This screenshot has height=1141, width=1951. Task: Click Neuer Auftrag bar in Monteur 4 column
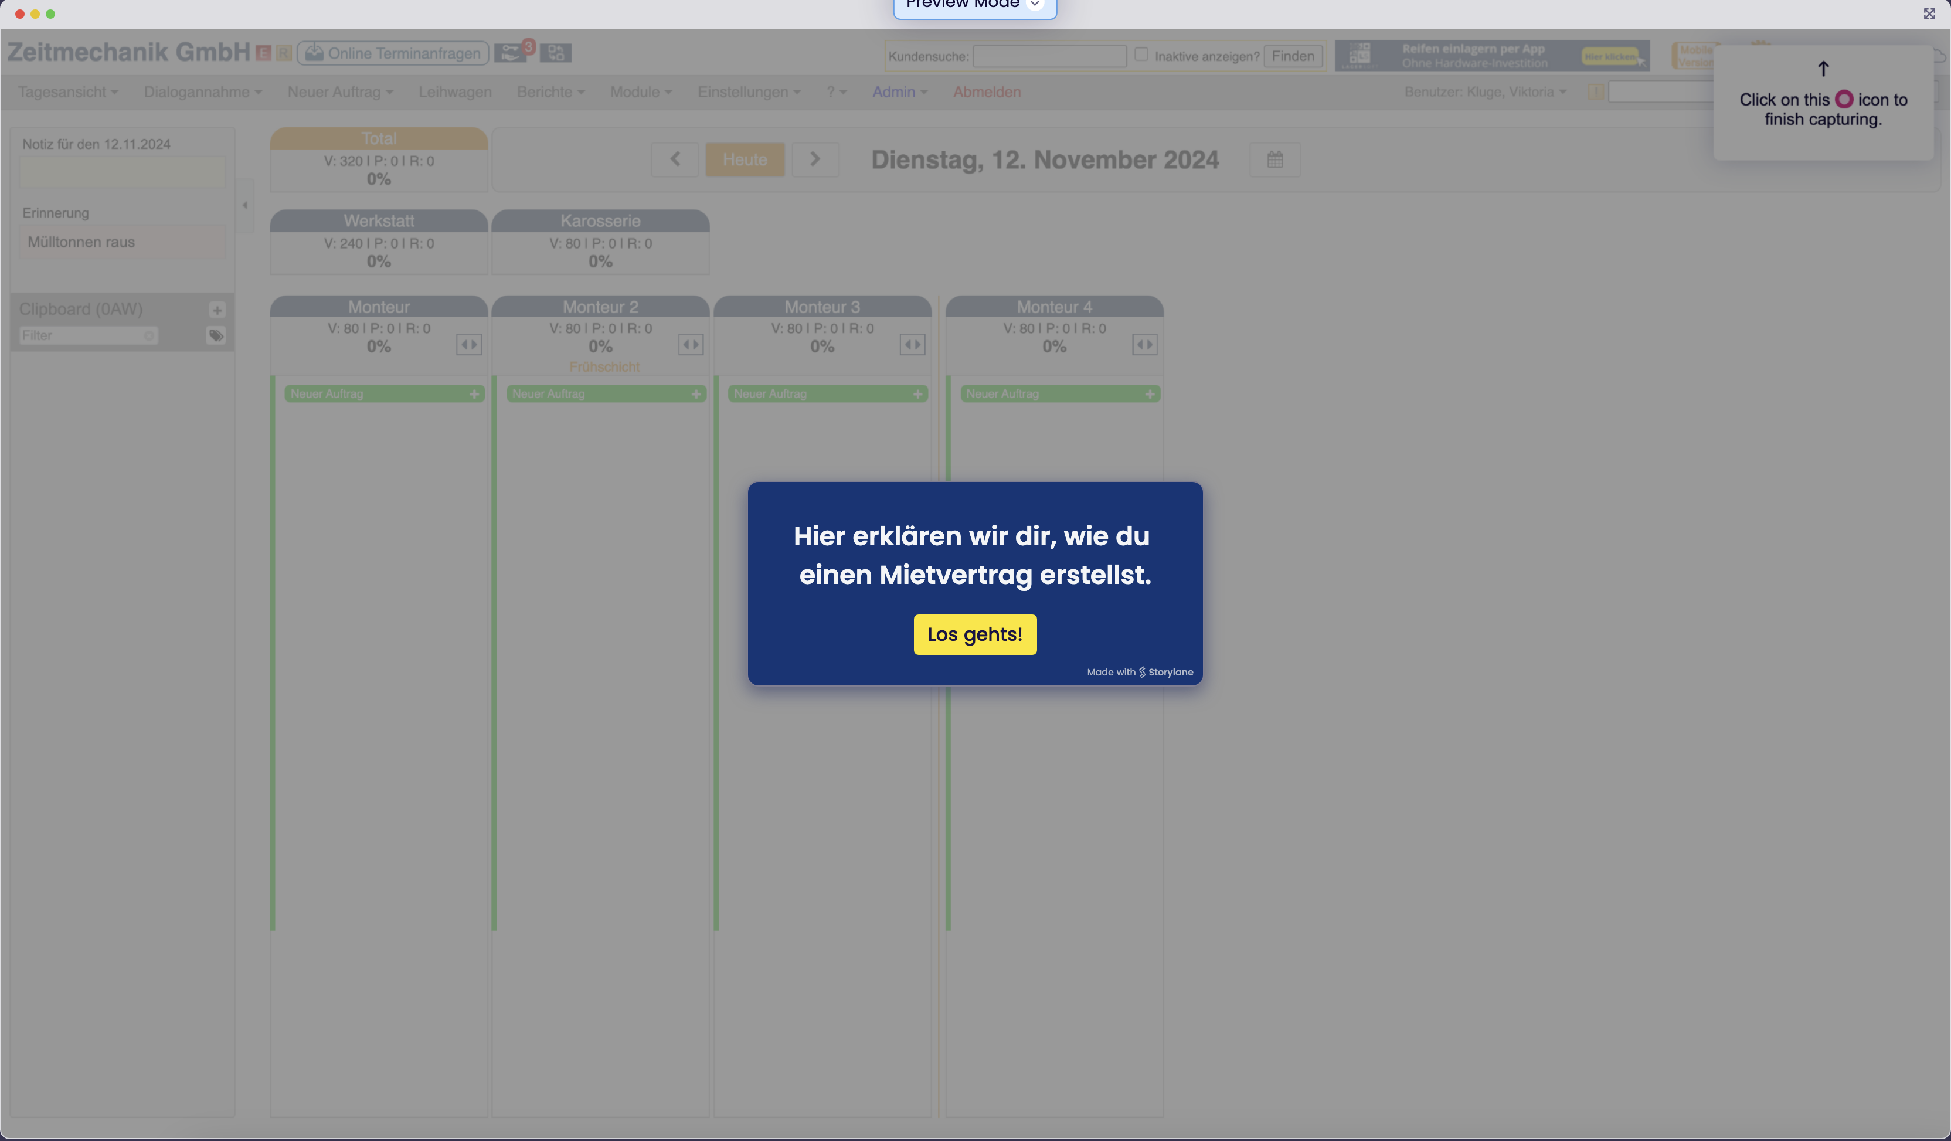point(1060,394)
